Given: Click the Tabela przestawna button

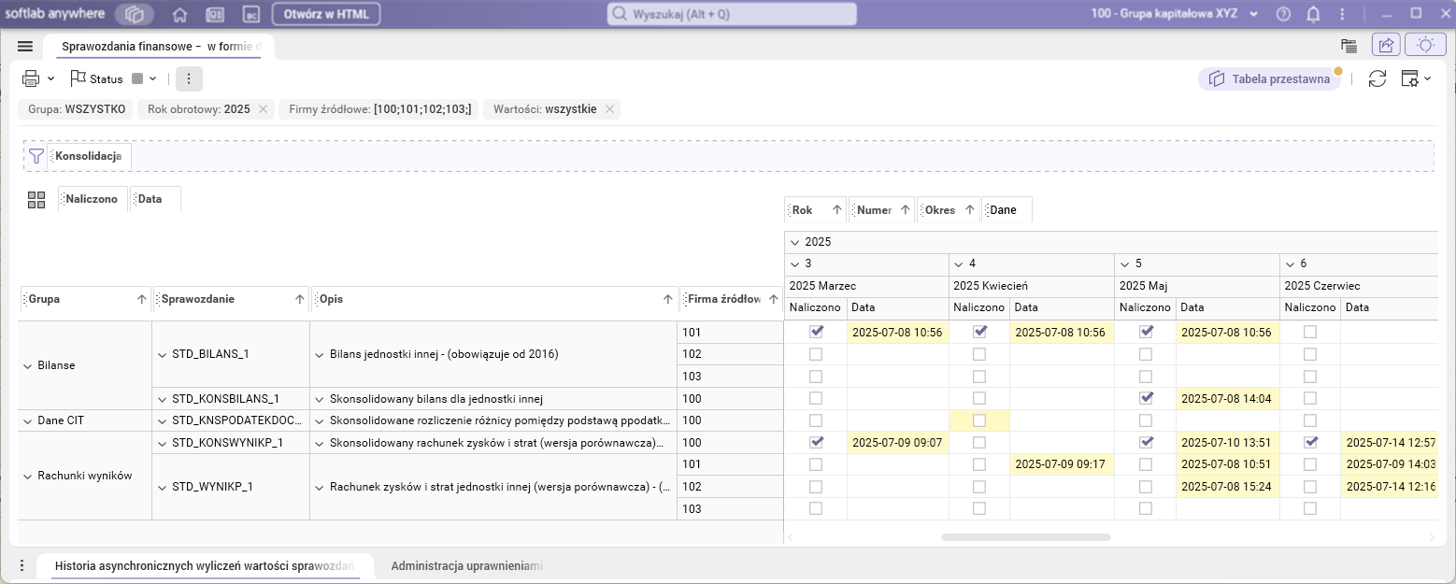Looking at the screenshot, I should 1269,78.
